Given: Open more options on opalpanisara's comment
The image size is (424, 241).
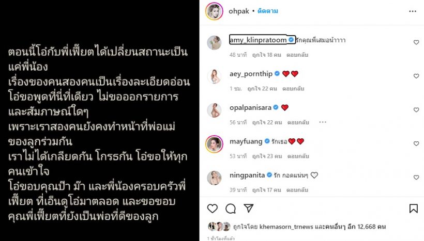Looking at the screenshot, I should pyautogui.click(x=323, y=122).
